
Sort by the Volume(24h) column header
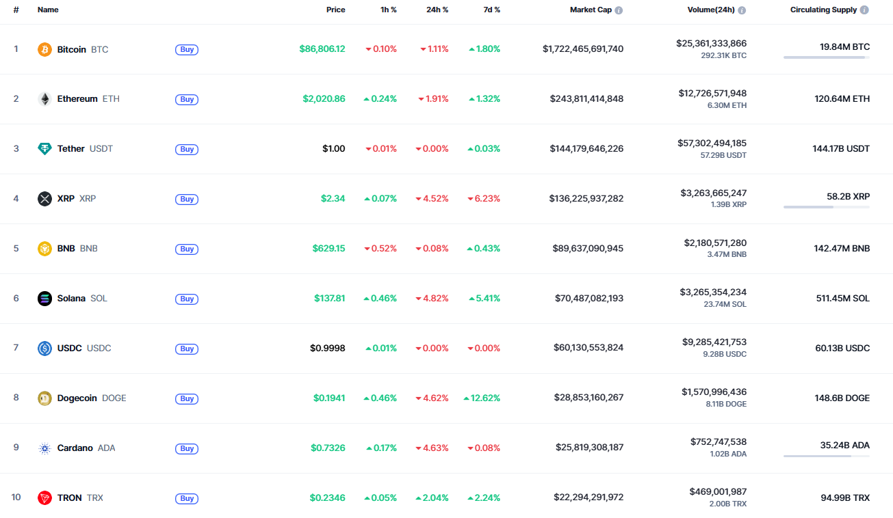point(711,10)
